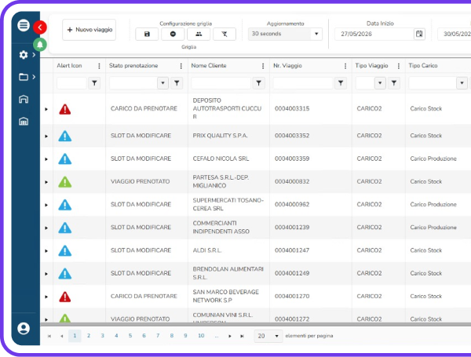Click the user profile icon in sidebar
This screenshot has width=471, height=357.
point(24,328)
